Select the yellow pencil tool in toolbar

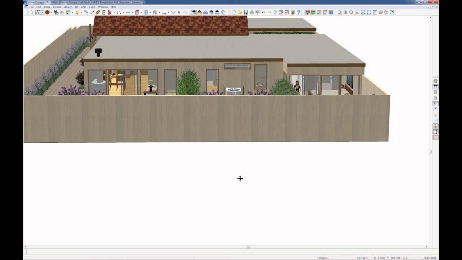click(x=98, y=12)
